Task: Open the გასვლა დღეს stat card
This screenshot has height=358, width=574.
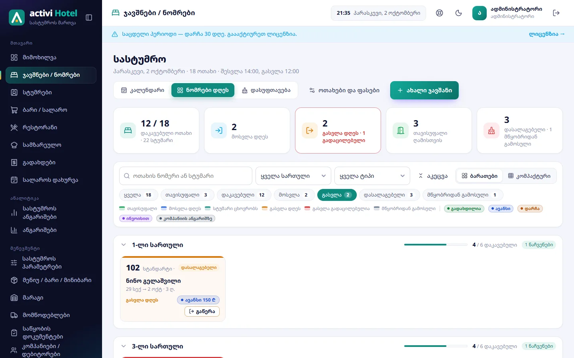Action: [338, 130]
